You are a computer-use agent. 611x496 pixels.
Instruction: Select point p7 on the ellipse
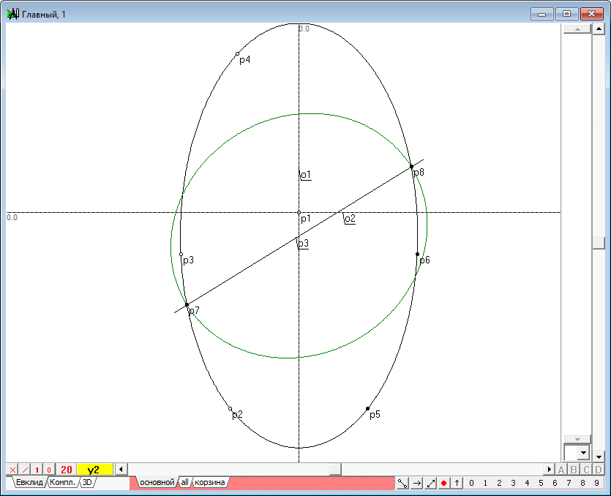(x=187, y=304)
